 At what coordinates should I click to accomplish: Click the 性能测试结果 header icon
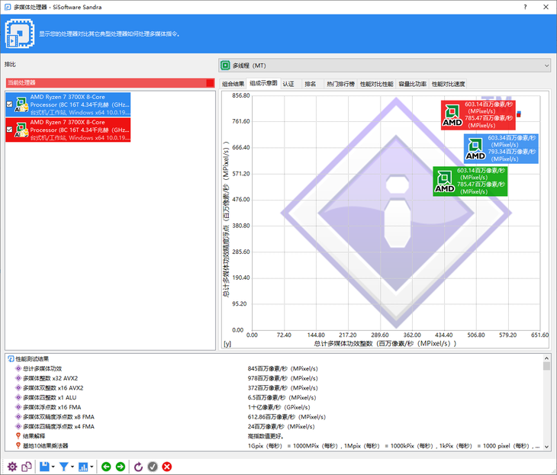click(11, 359)
